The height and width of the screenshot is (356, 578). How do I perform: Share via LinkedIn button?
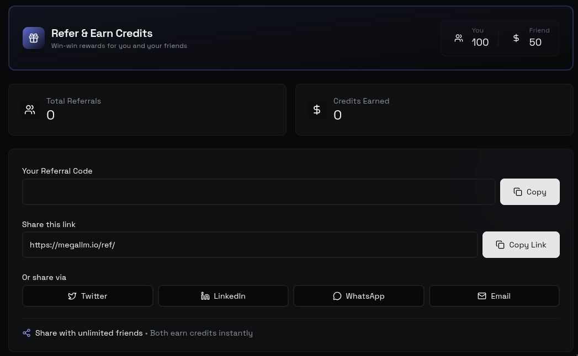point(223,296)
